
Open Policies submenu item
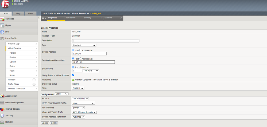[13, 53]
